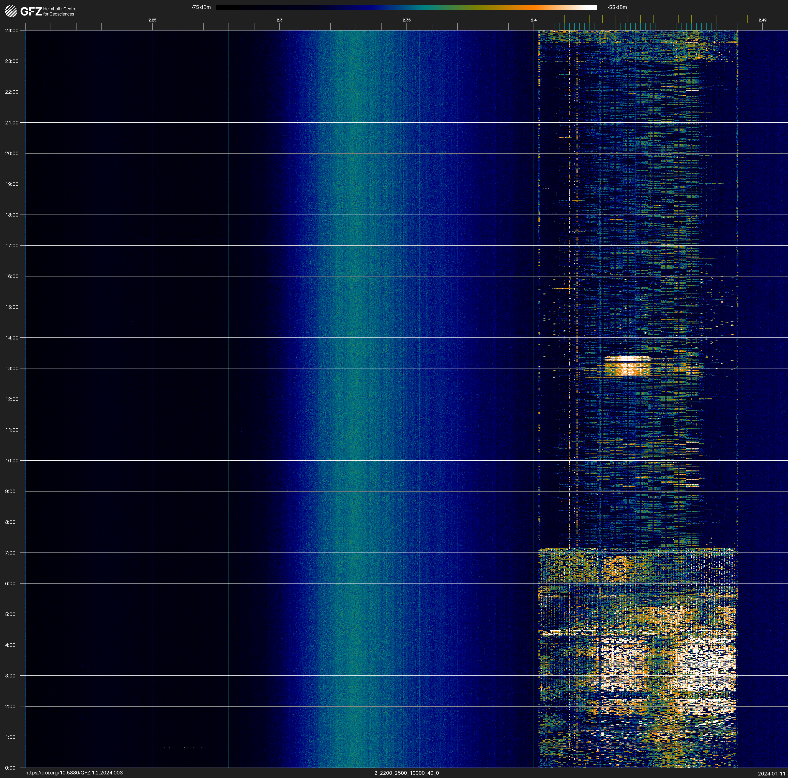Click the GFZ striped circle logo
788x778 pixels.
click(x=11, y=11)
